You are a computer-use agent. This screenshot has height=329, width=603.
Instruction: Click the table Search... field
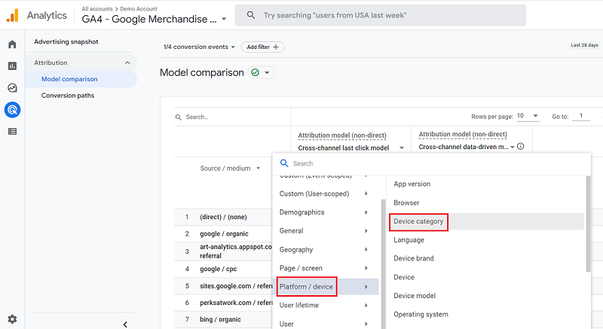(232, 117)
